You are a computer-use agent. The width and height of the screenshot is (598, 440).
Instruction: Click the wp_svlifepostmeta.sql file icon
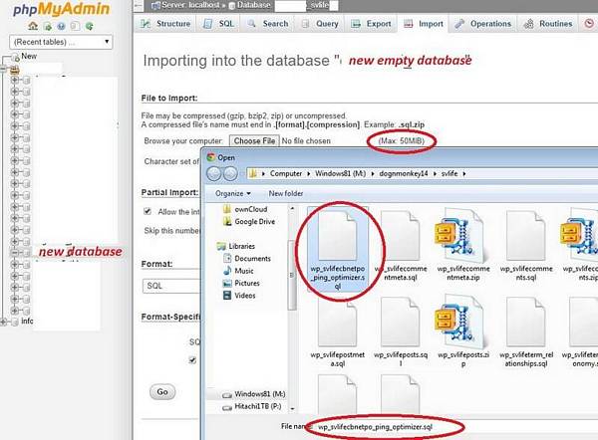pos(333,324)
